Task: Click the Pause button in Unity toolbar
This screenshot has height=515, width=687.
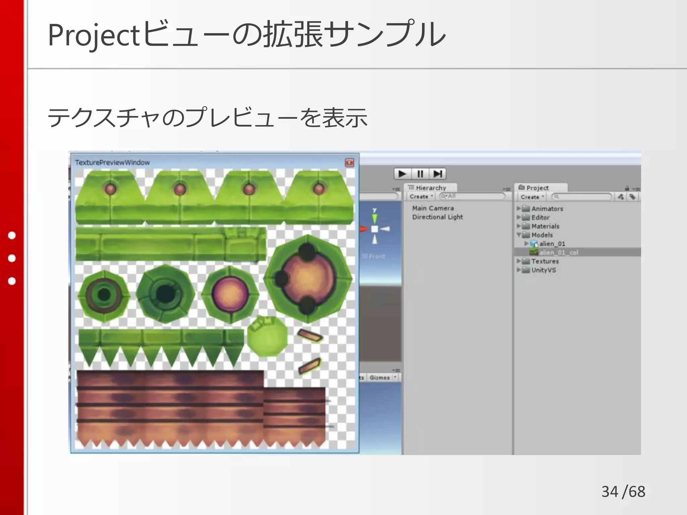Action: pos(420,174)
